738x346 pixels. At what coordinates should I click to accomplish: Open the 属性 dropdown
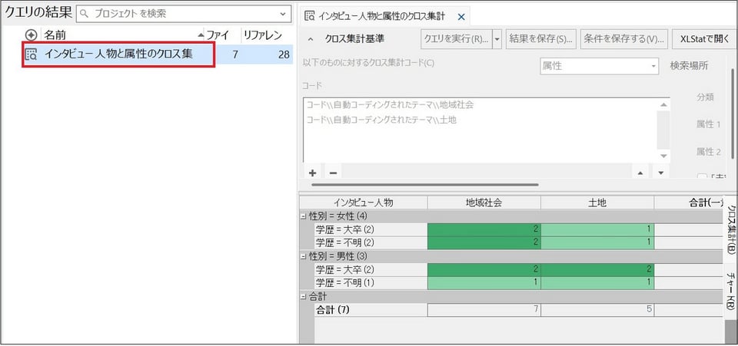coord(653,66)
